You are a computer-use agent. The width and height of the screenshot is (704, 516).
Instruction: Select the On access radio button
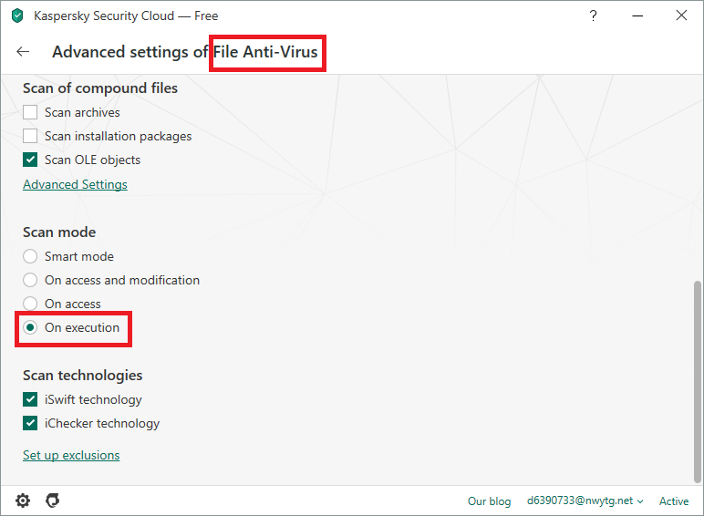31,304
